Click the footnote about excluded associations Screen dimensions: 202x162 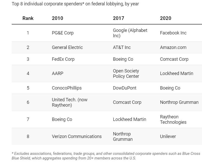(106, 156)
